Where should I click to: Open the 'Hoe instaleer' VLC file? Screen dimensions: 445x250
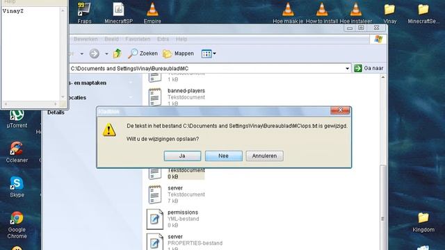click(x=355, y=12)
